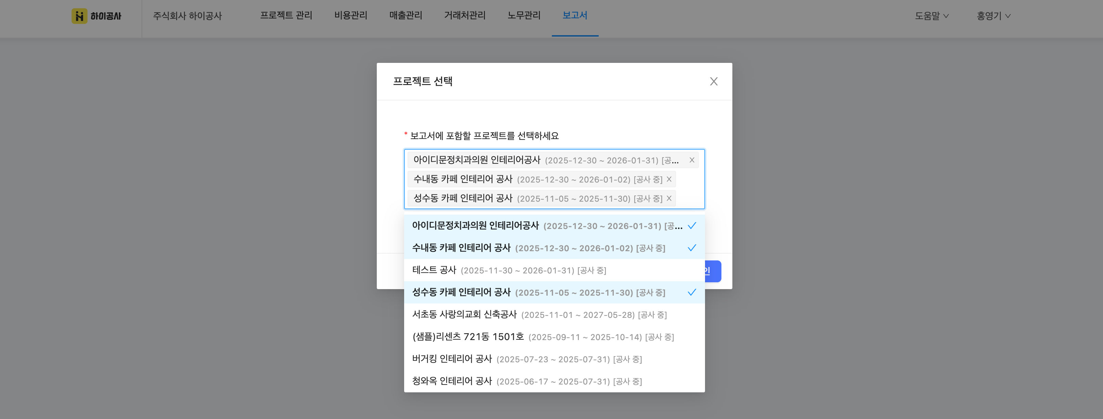1103x419 pixels.
Task: Remove 성수동 카페 인테리어 공사 tag
Action: click(669, 199)
